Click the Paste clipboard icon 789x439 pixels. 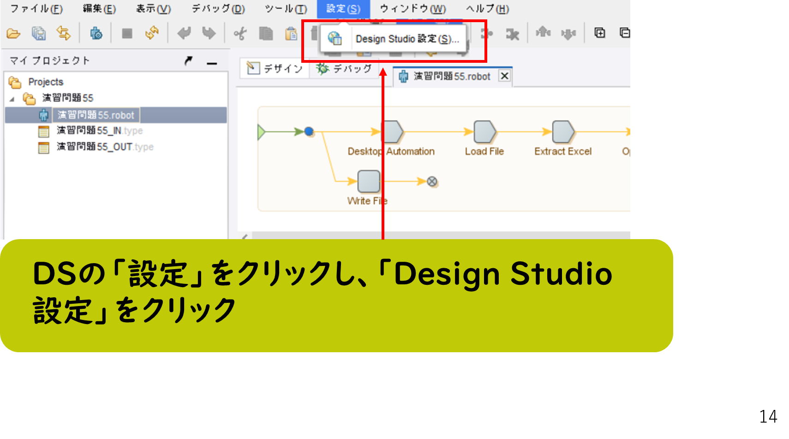291,33
